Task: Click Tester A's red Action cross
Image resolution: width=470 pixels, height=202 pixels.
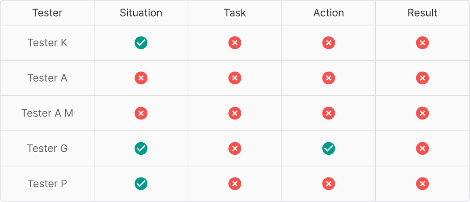Action: (328, 78)
